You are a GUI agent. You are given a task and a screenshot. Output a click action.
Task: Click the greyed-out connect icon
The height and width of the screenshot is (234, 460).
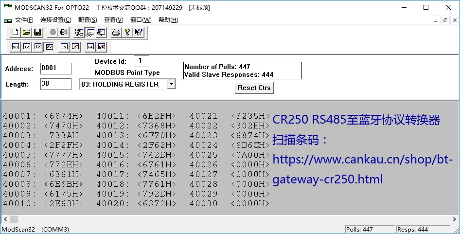click(x=53, y=32)
